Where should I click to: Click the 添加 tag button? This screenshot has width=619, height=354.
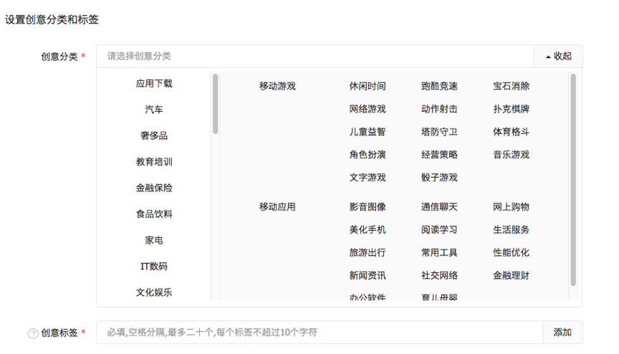tap(562, 333)
